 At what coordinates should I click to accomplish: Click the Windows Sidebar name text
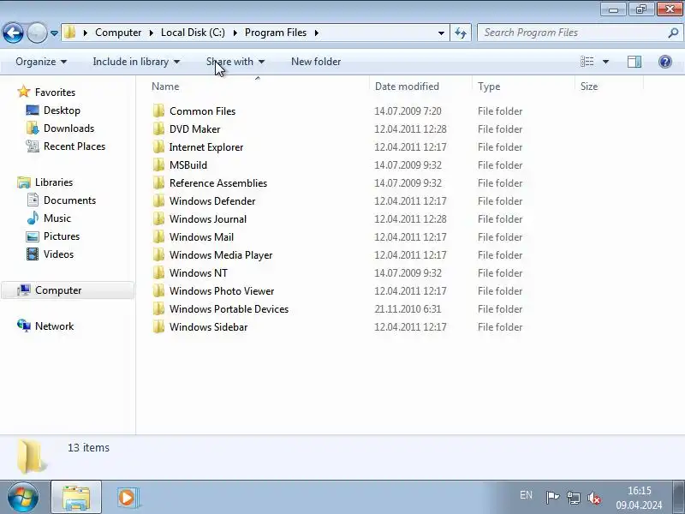[208, 327]
